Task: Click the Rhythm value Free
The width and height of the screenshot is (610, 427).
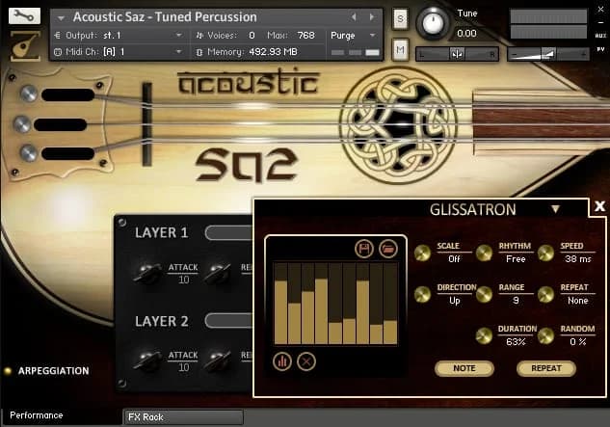Action: point(516,259)
